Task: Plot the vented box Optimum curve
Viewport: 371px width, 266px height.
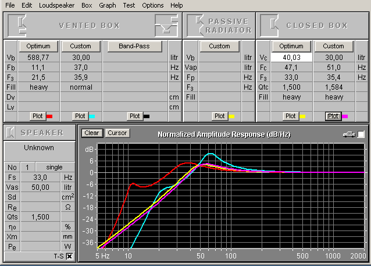Action: 38,116
